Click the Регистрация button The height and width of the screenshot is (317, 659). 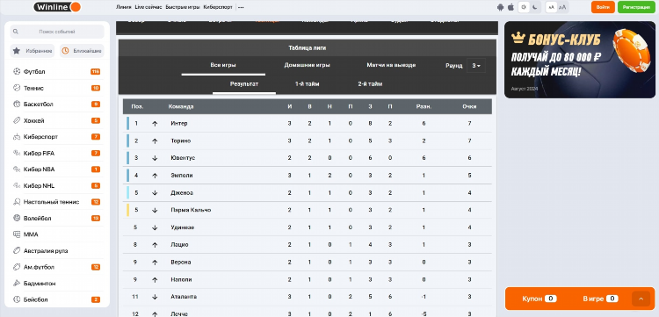(x=636, y=7)
